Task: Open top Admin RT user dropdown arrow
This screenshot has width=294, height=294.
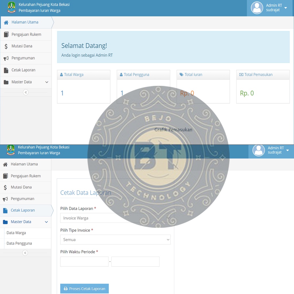Action: click(286, 8)
